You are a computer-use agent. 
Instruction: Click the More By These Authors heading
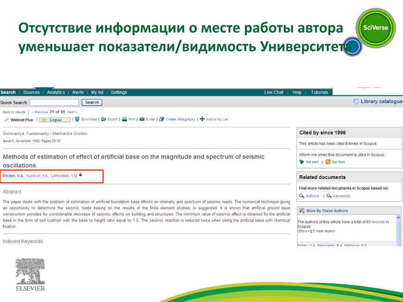327,211
